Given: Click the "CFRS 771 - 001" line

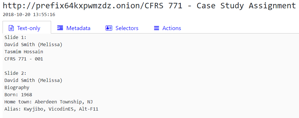Looking at the screenshot, I should pyautogui.click(x=24, y=59).
